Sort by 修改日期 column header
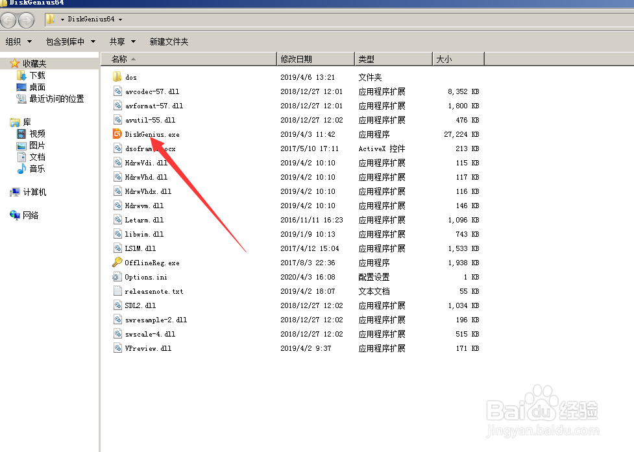The width and height of the screenshot is (634, 452). (316, 59)
